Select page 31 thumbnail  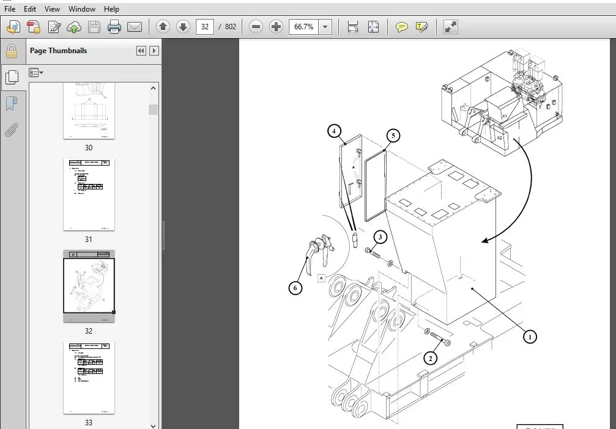pyautogui.click(x=89, y=195)
